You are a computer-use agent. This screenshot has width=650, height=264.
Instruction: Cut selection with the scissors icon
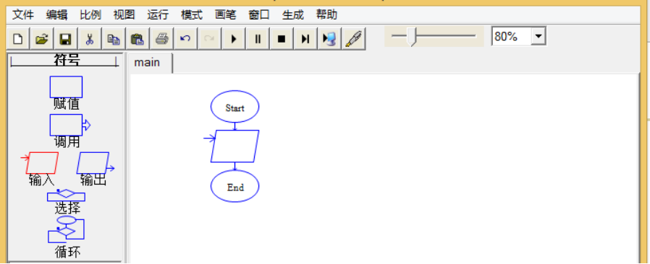(90, 39)
